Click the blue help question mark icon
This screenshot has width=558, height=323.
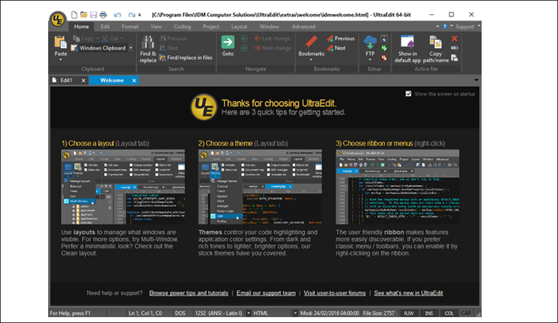(x=445, y=26)
